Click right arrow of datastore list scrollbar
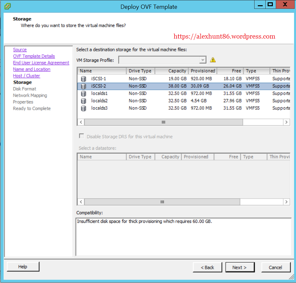Image resolution: width=296 pixels, height=283 pixels. click(x=286, y=122)
